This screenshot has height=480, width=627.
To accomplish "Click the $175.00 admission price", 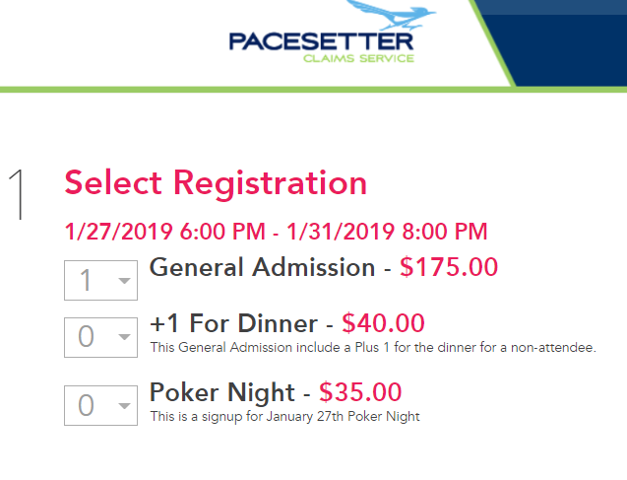I will click(x=449, y=267).
